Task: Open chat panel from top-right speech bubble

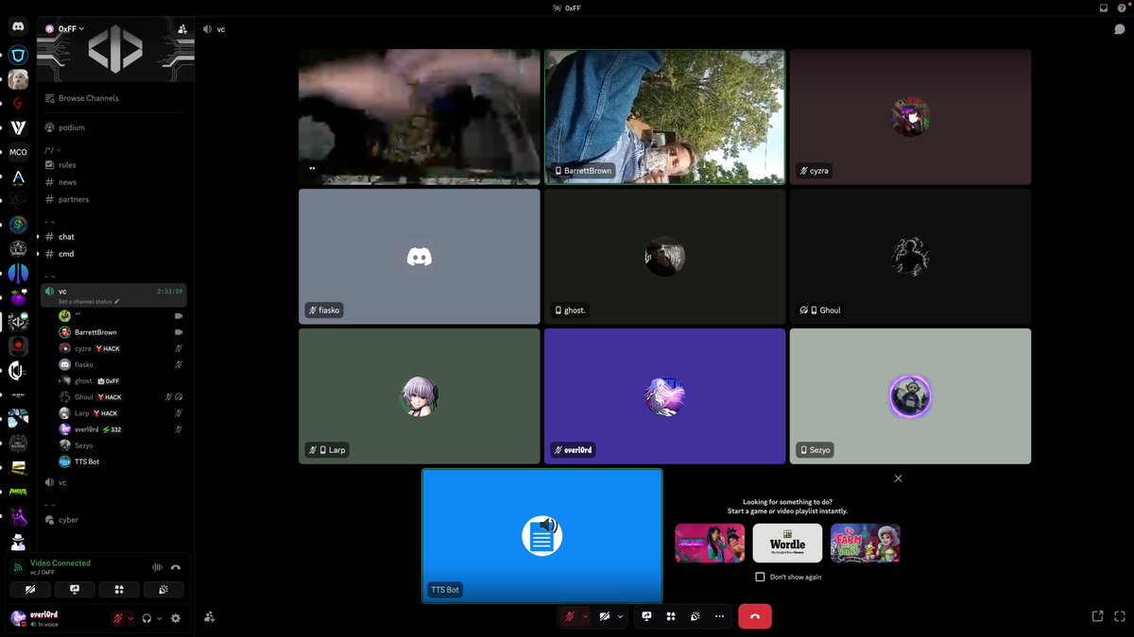Action: click(x=1120, y=29)
